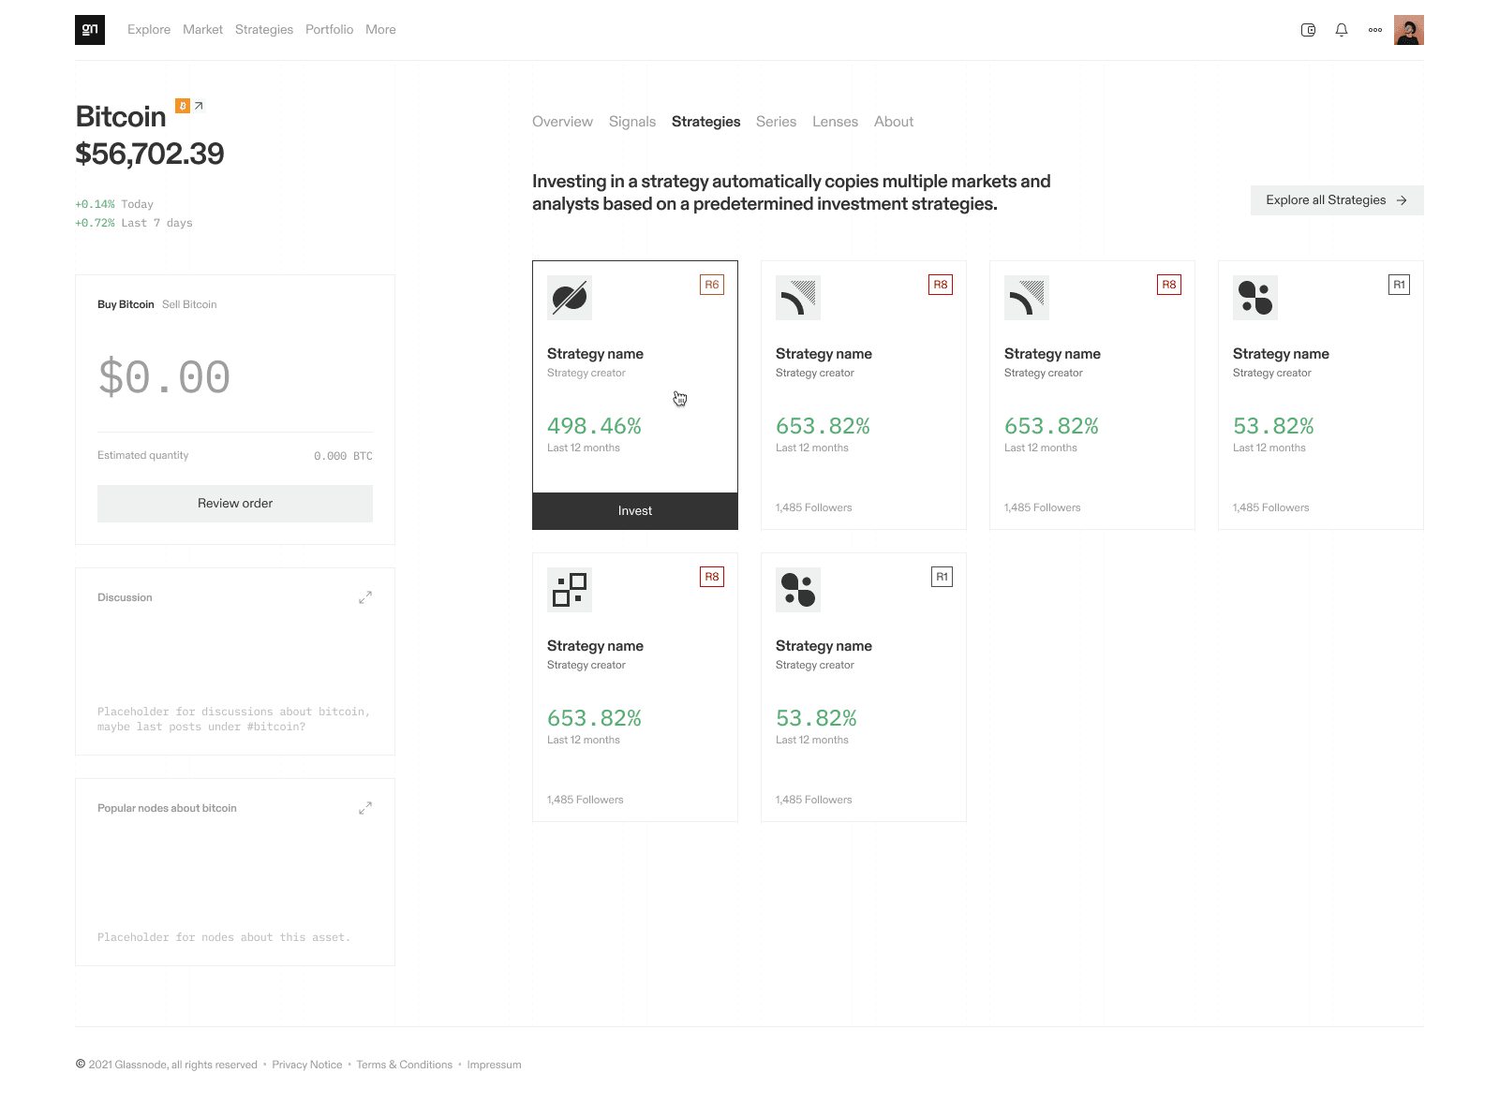Open the Lenses tab
Viewport: 1499px width, 1102px height.
click(835, 122)
